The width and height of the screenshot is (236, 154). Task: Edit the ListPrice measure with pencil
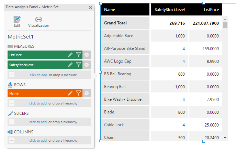[x=70, y=55]
